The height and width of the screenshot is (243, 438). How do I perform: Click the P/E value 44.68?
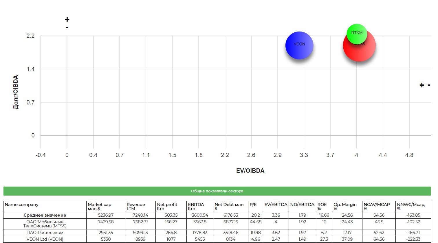(x=256, y=222)
